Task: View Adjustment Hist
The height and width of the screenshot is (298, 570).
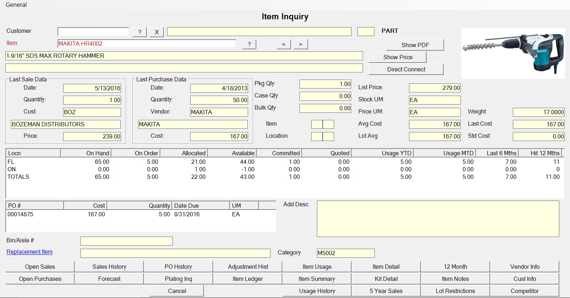Action: coord(248,267)
